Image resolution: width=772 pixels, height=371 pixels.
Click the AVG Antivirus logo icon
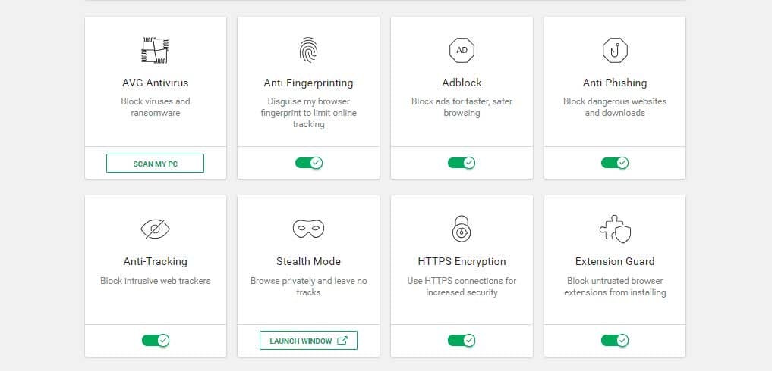[155, 50]
